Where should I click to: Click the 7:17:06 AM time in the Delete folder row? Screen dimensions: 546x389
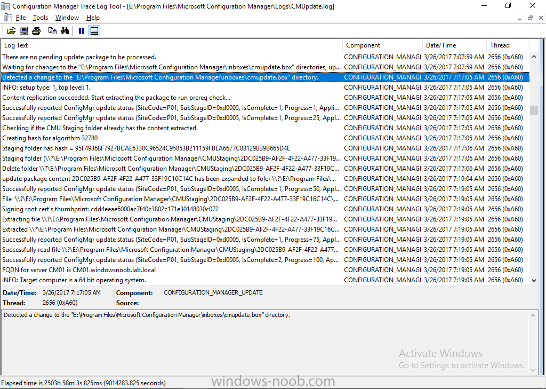point(454,169)
